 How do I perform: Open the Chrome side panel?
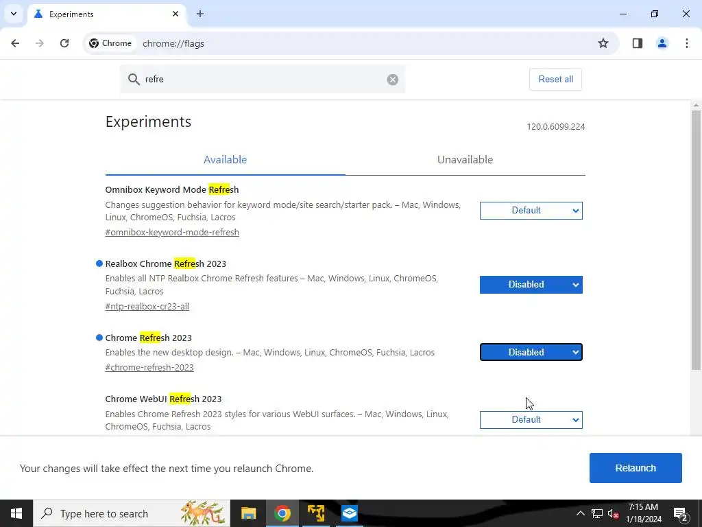click(x=638, y=43)
